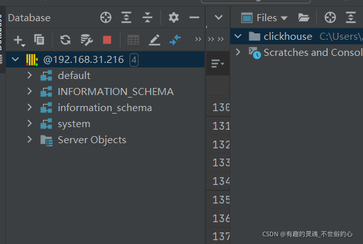Click the New data source plus icon
The width and height of the screenshot is (363, 244).
click(x=19, y=40)
